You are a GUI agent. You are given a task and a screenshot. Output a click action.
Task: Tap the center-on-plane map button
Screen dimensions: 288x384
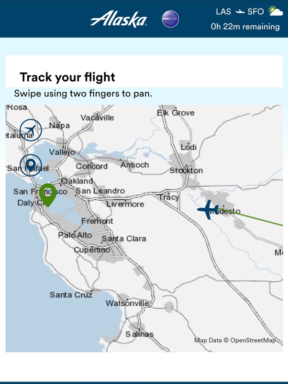click(31, 129)
